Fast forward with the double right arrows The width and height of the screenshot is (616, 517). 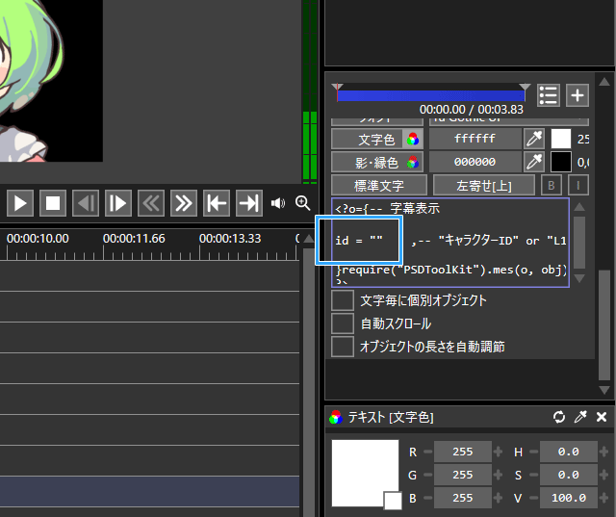click(x=184, y=203)
